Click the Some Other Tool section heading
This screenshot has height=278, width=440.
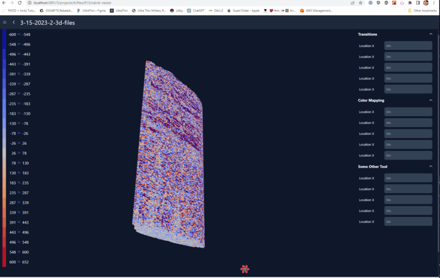point(372,167)
